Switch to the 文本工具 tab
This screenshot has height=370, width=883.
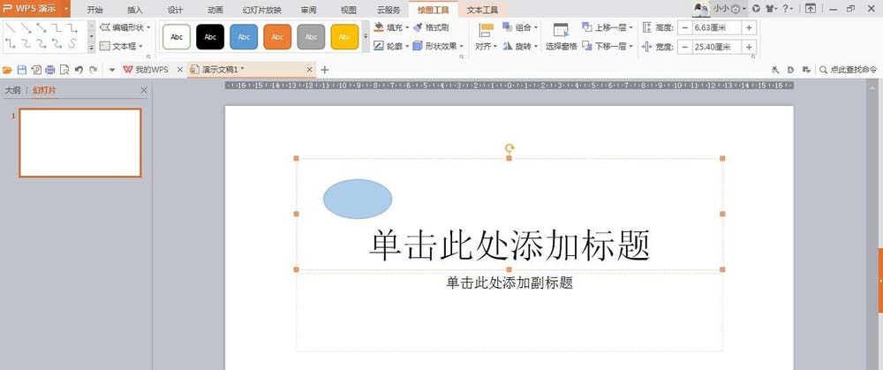481,10
